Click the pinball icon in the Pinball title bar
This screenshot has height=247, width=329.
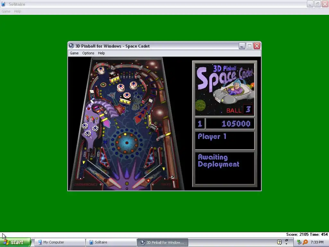[71, 46]
